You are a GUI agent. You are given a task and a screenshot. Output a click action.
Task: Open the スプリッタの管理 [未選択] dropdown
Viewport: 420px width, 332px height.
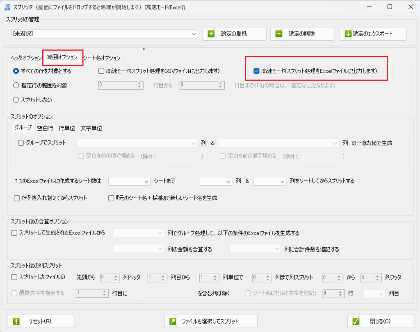click(105, 34)
